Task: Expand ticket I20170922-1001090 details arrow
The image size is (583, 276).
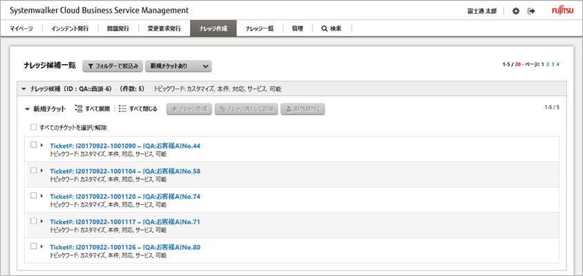Action: (42, 145)
